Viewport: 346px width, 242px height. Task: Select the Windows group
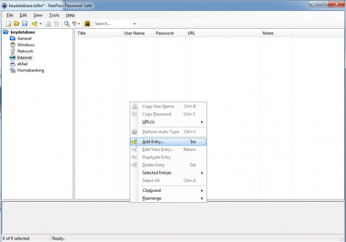(x=26, y=45)
